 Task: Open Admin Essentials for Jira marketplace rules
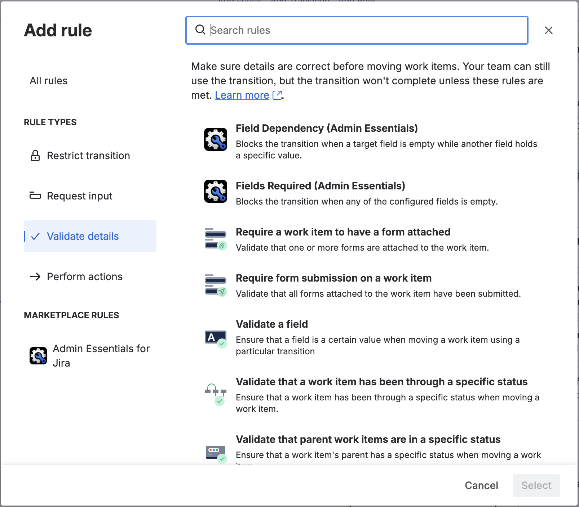click(90, 356)
